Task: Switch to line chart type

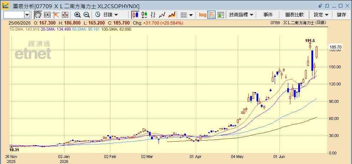Action: tap(162, 15)
